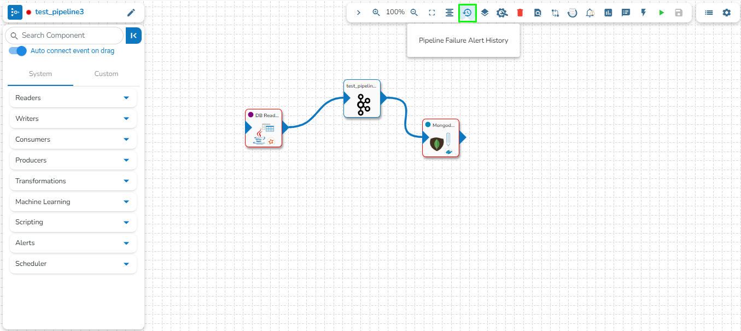This screenshot has height=331, width=741.
Task: Click the red delete trash icon
Action: click(520, 13)
